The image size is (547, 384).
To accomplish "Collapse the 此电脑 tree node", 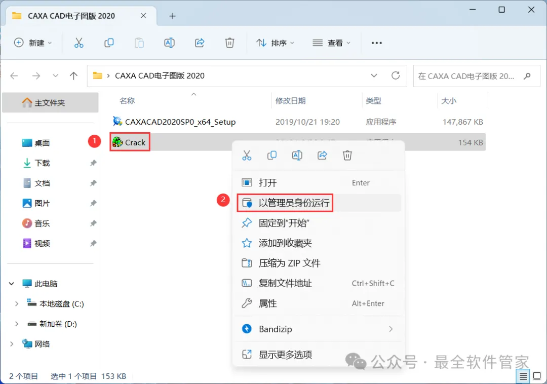I will pos(12,284).
